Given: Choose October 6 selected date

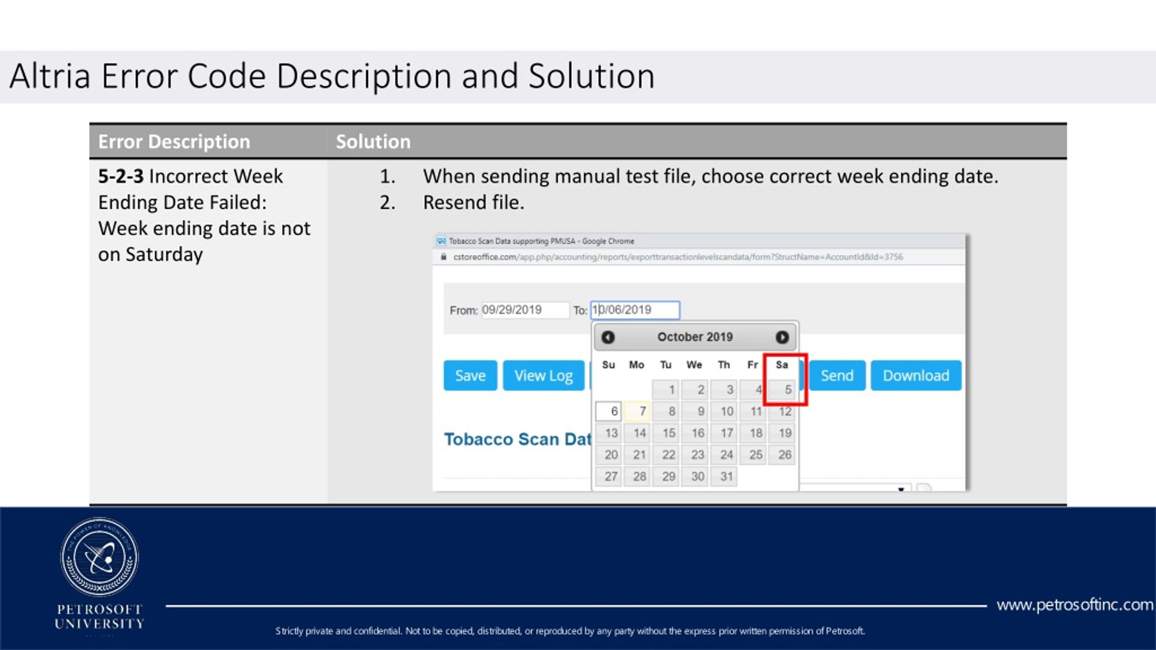Looking at the screenshot, I should 608,411.
